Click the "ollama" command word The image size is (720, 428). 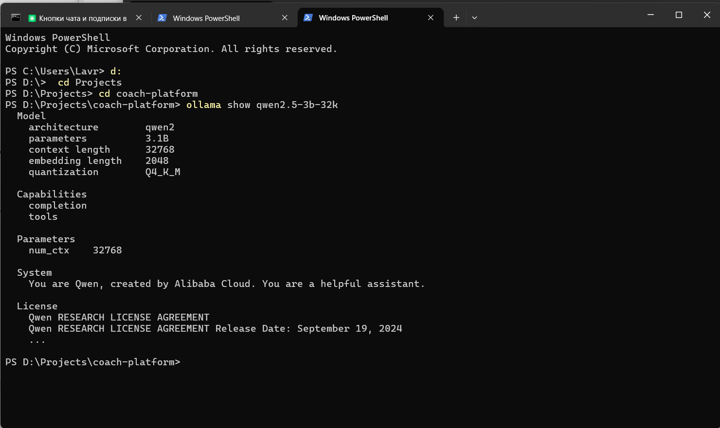(x=204, y=105)
